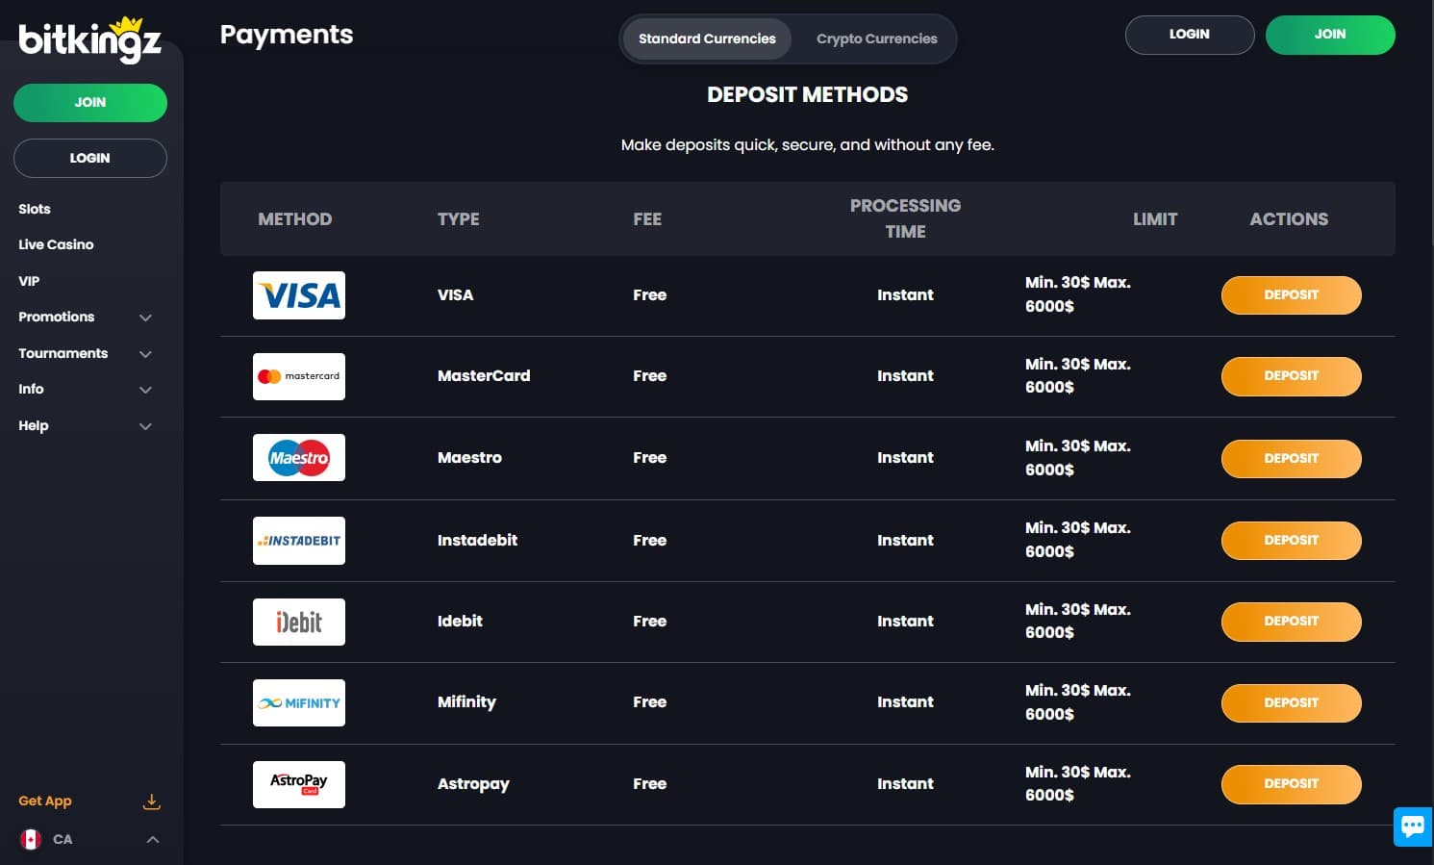
Task: Open Info in the sidebar
Action: 31,389
